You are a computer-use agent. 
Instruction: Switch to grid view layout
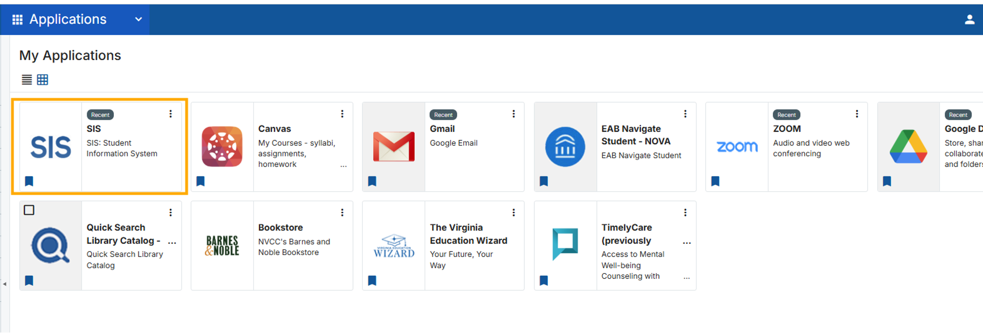click(43, 79)
